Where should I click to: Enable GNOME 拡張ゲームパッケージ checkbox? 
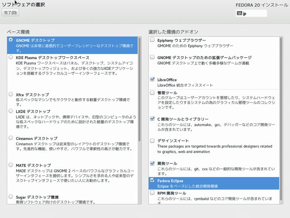click(x=152, y=57)
